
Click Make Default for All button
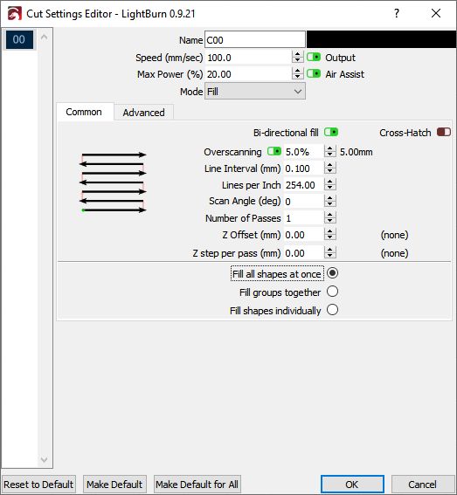pyautogui.click(x=197, y=485)
